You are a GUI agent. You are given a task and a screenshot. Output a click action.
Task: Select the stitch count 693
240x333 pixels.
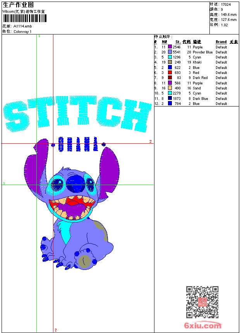click(x=178, y=73)
